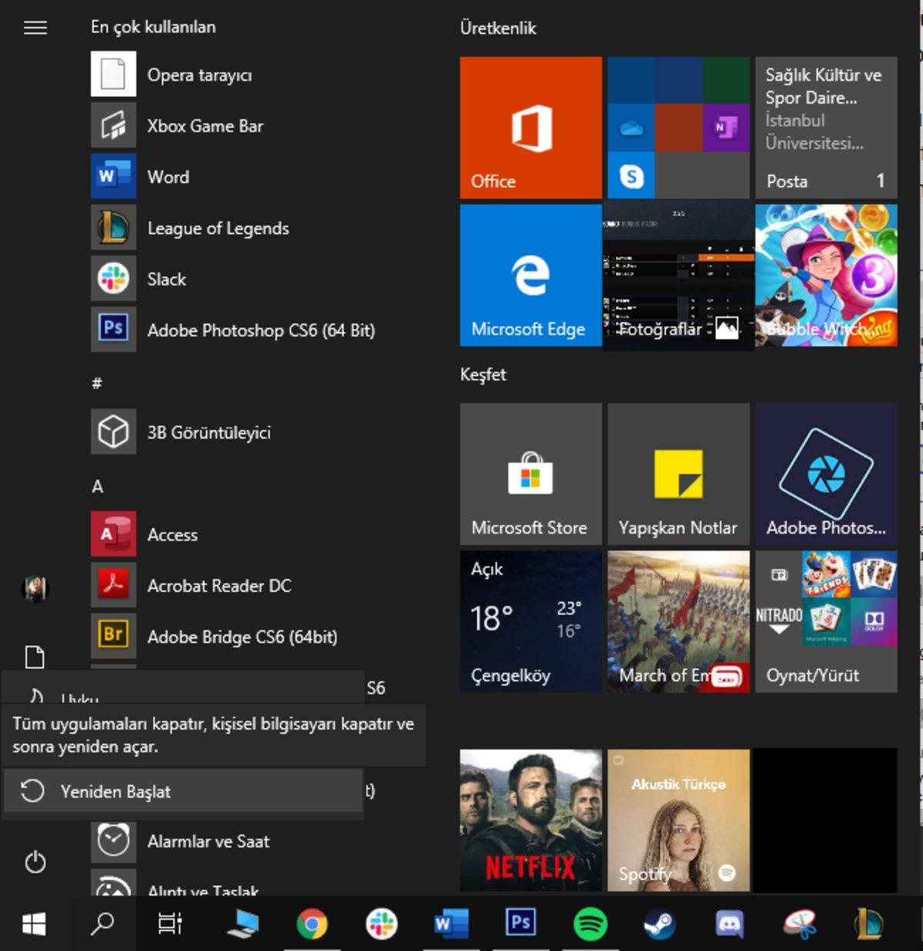Open Google Chrome from the taskbar
The height and width of the screenshot is (951, 923).
click(x=312, y=923)
